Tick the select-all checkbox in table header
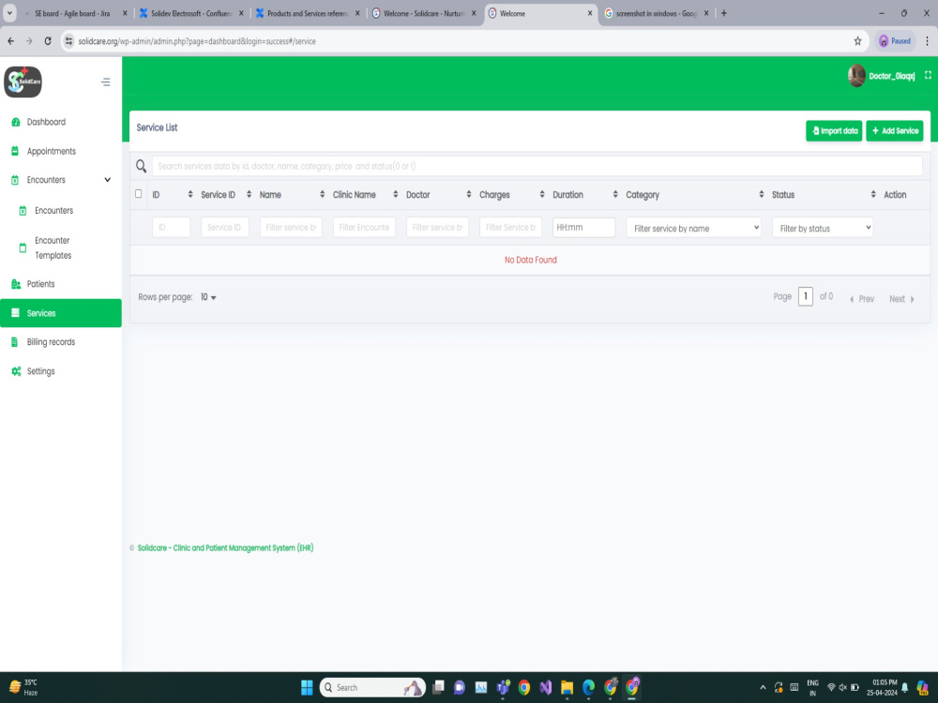This screenshot has height=703, width=938. click(138, 194)
